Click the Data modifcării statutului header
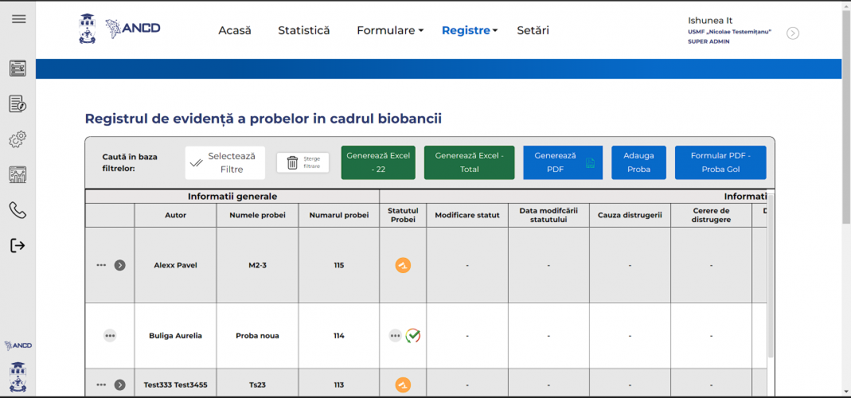The image size is (851, 398). click(548, 215)
